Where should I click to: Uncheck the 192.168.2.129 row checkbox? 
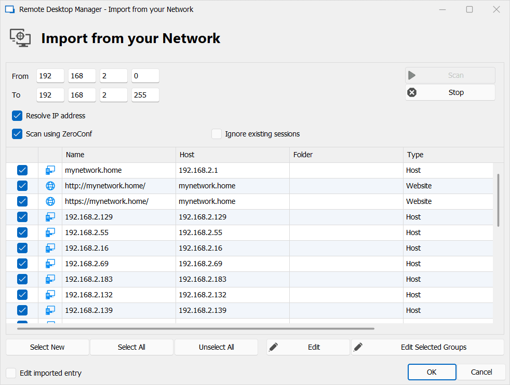click(22, 217)
